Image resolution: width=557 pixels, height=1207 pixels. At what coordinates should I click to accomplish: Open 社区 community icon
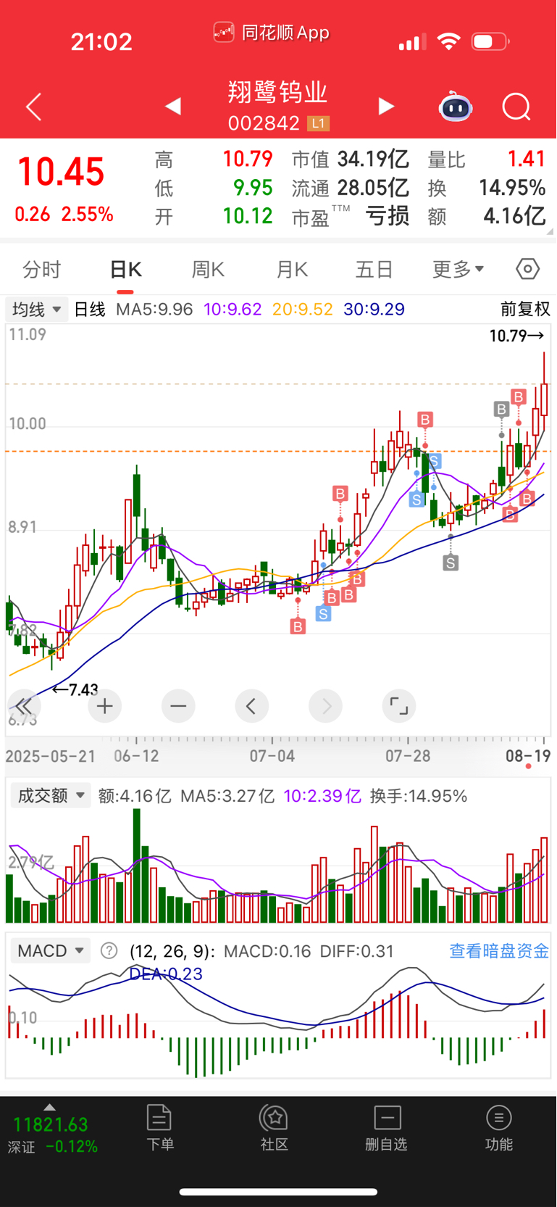tap(275, 1128)
